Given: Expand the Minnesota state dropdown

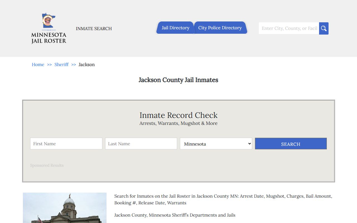Looking at the screenshot, I should 216,144.
